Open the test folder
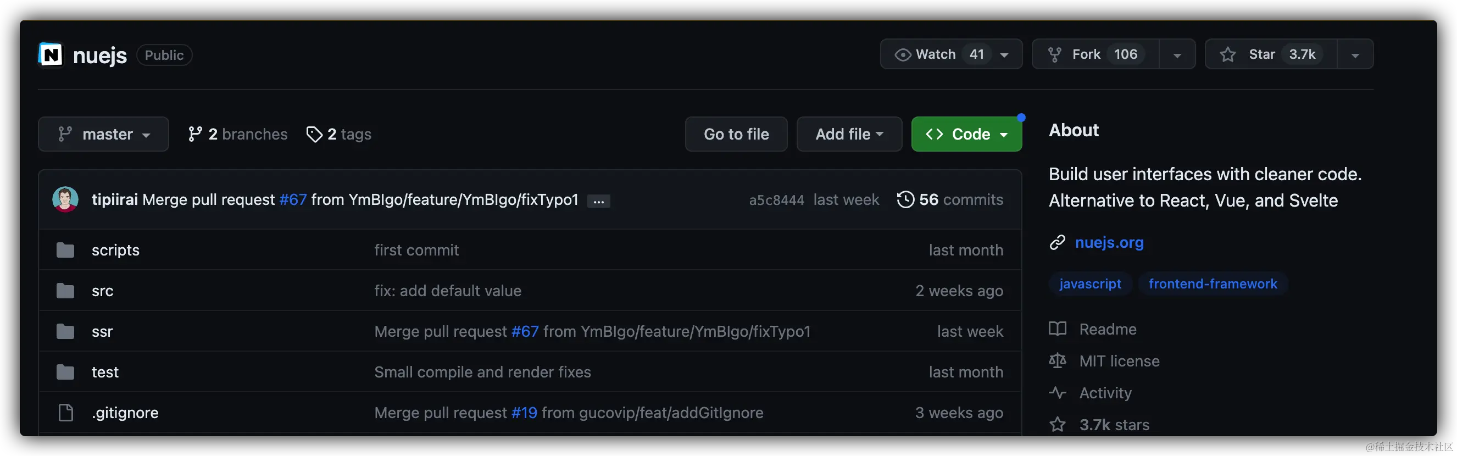The width and height of the screenshot is (1457, 456). [105, 372]
